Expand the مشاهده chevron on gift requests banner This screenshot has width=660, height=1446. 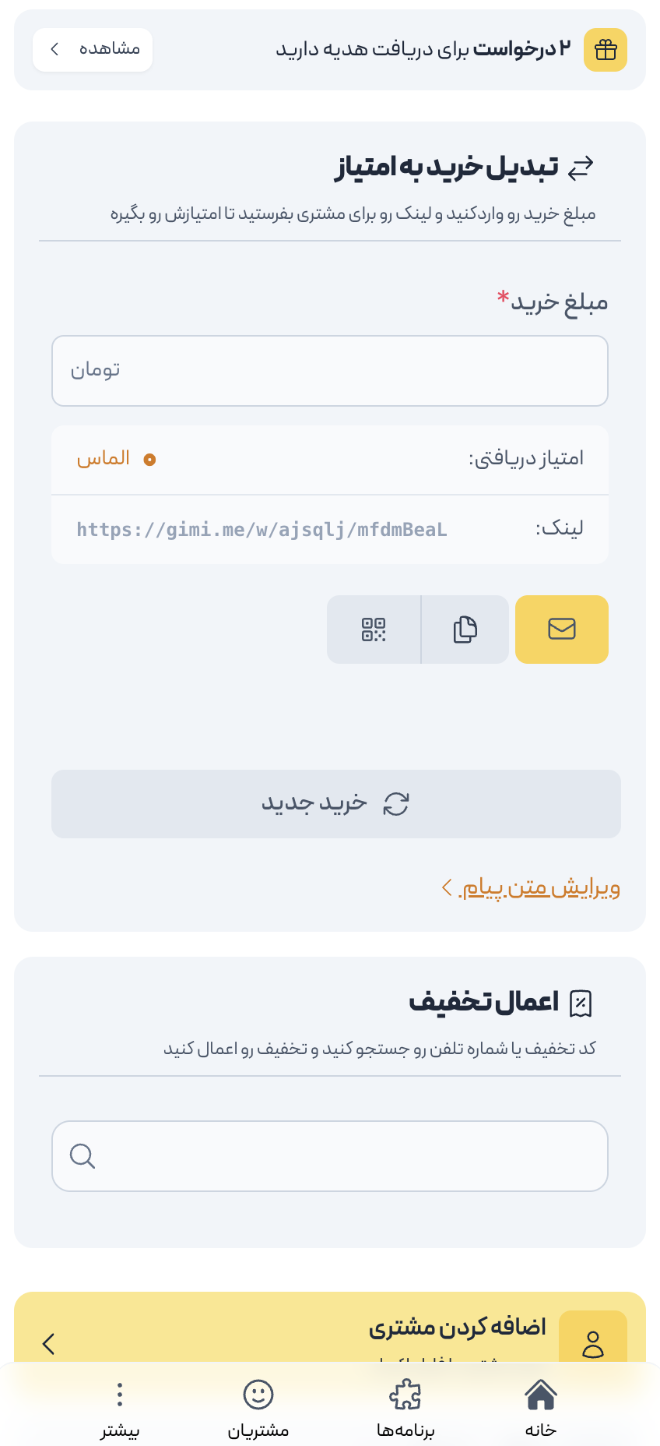pyautogui.click(x=54, y=49)
